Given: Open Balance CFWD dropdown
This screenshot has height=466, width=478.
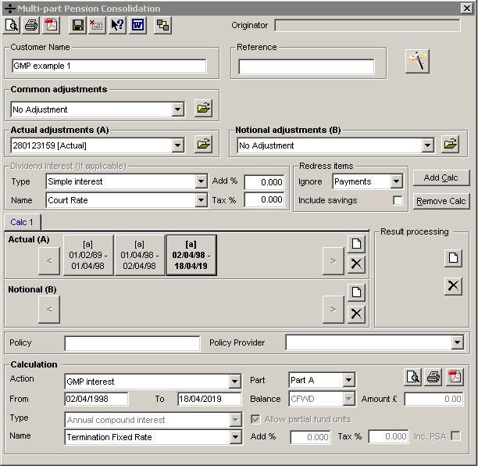Looking at the screenshot, I should point(348,399).
